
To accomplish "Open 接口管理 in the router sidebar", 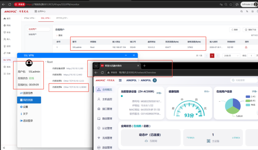I will [x=105, y=109].
